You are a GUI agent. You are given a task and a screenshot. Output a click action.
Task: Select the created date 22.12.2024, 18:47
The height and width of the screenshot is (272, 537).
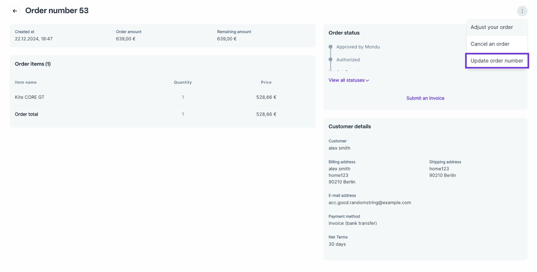pyautogui.click(x=34, y=39)
